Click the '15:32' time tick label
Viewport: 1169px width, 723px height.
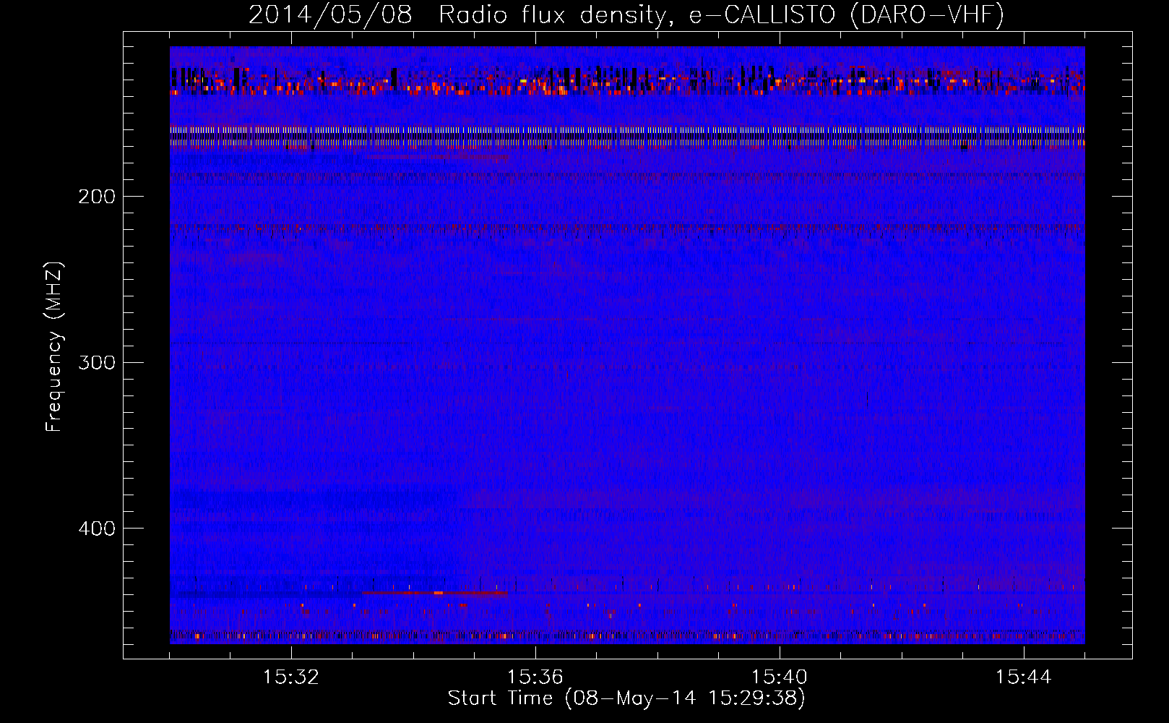(x=291, y=677)
